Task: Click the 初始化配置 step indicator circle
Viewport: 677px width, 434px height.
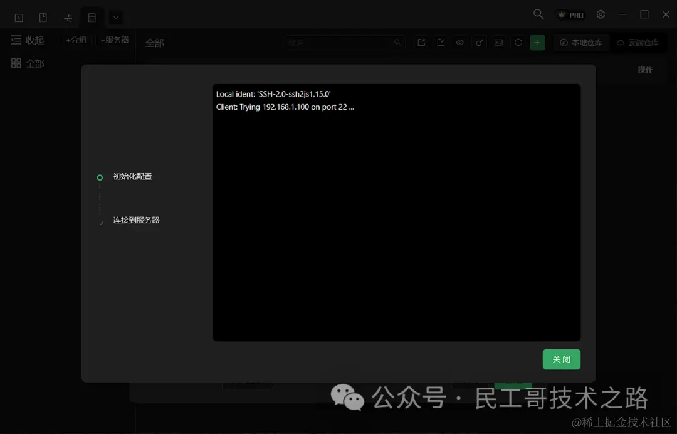Action: coord(100,177)
